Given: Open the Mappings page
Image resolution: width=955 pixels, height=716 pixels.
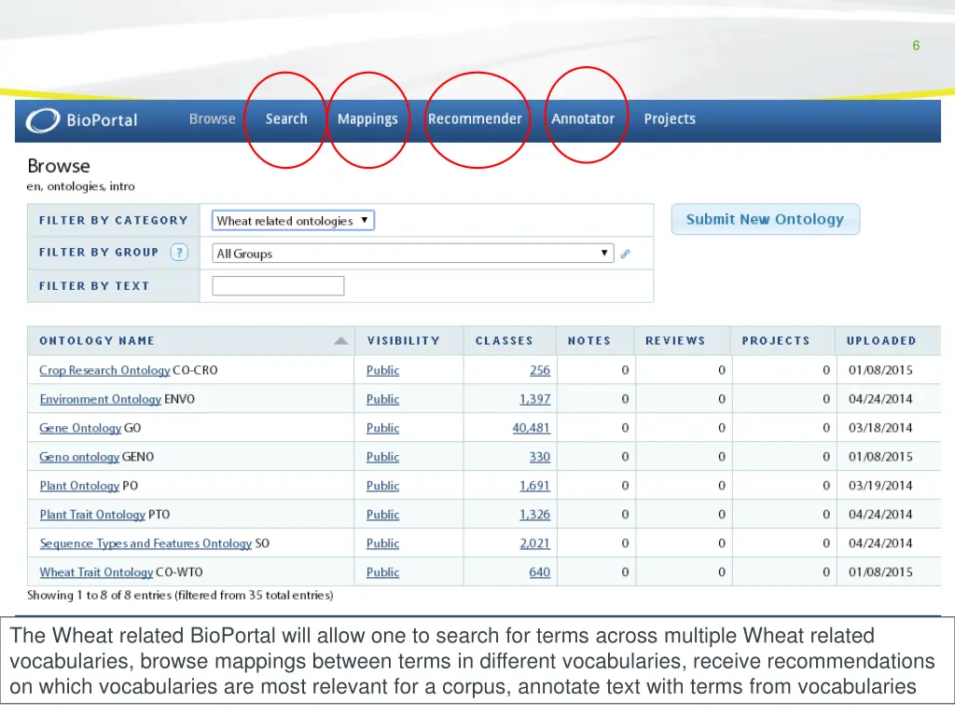Looking at the screenshot, I should (367, 119).
